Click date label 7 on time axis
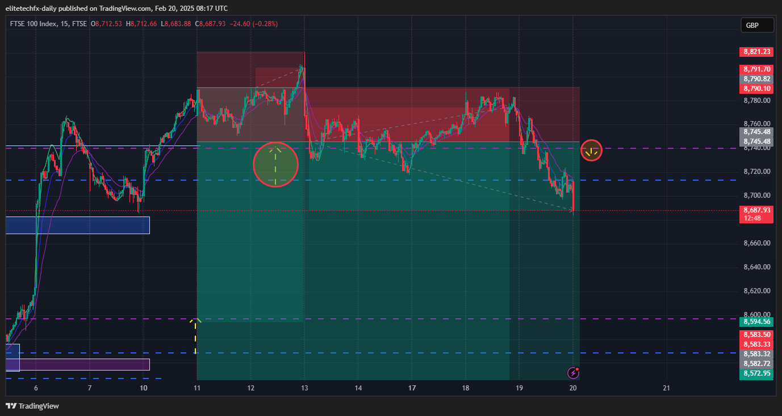The width and height of the screenshot is (782, 416). coord(90,388)
